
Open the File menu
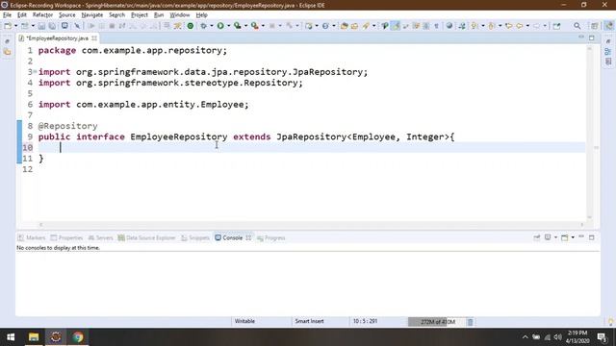(7, 15)
